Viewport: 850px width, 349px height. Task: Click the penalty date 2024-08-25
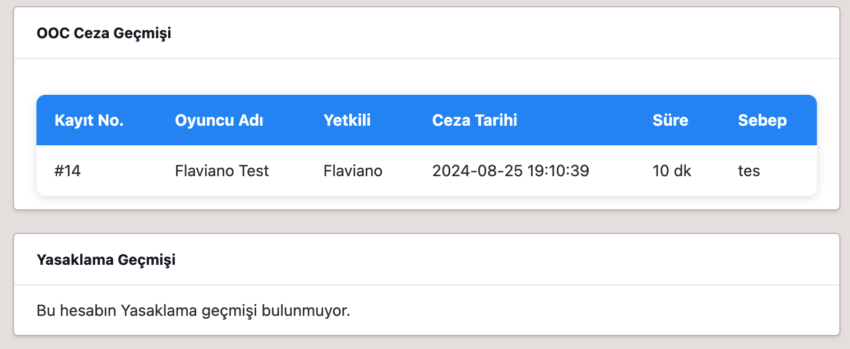[478, 171]
